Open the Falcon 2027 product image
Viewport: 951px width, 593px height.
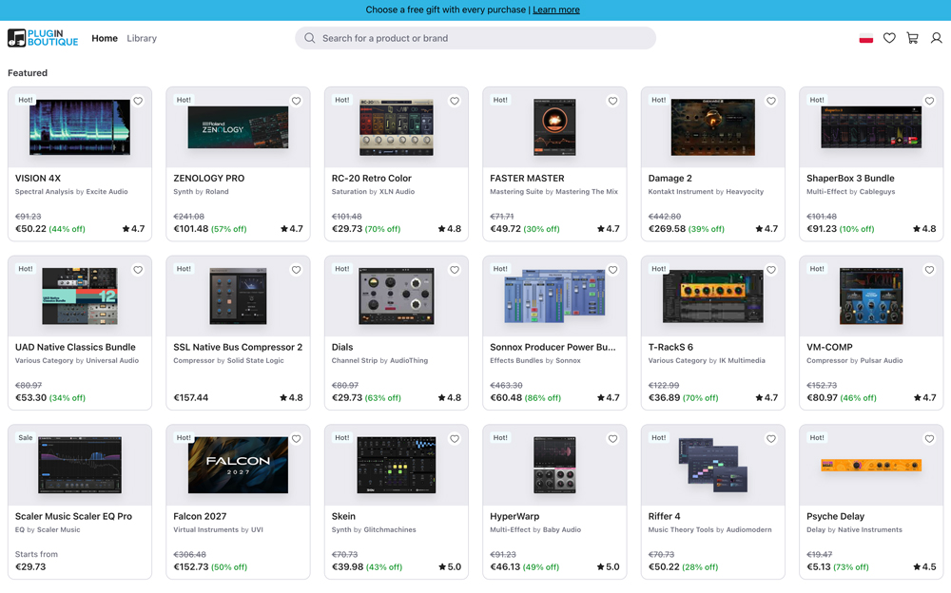[238, 465]
